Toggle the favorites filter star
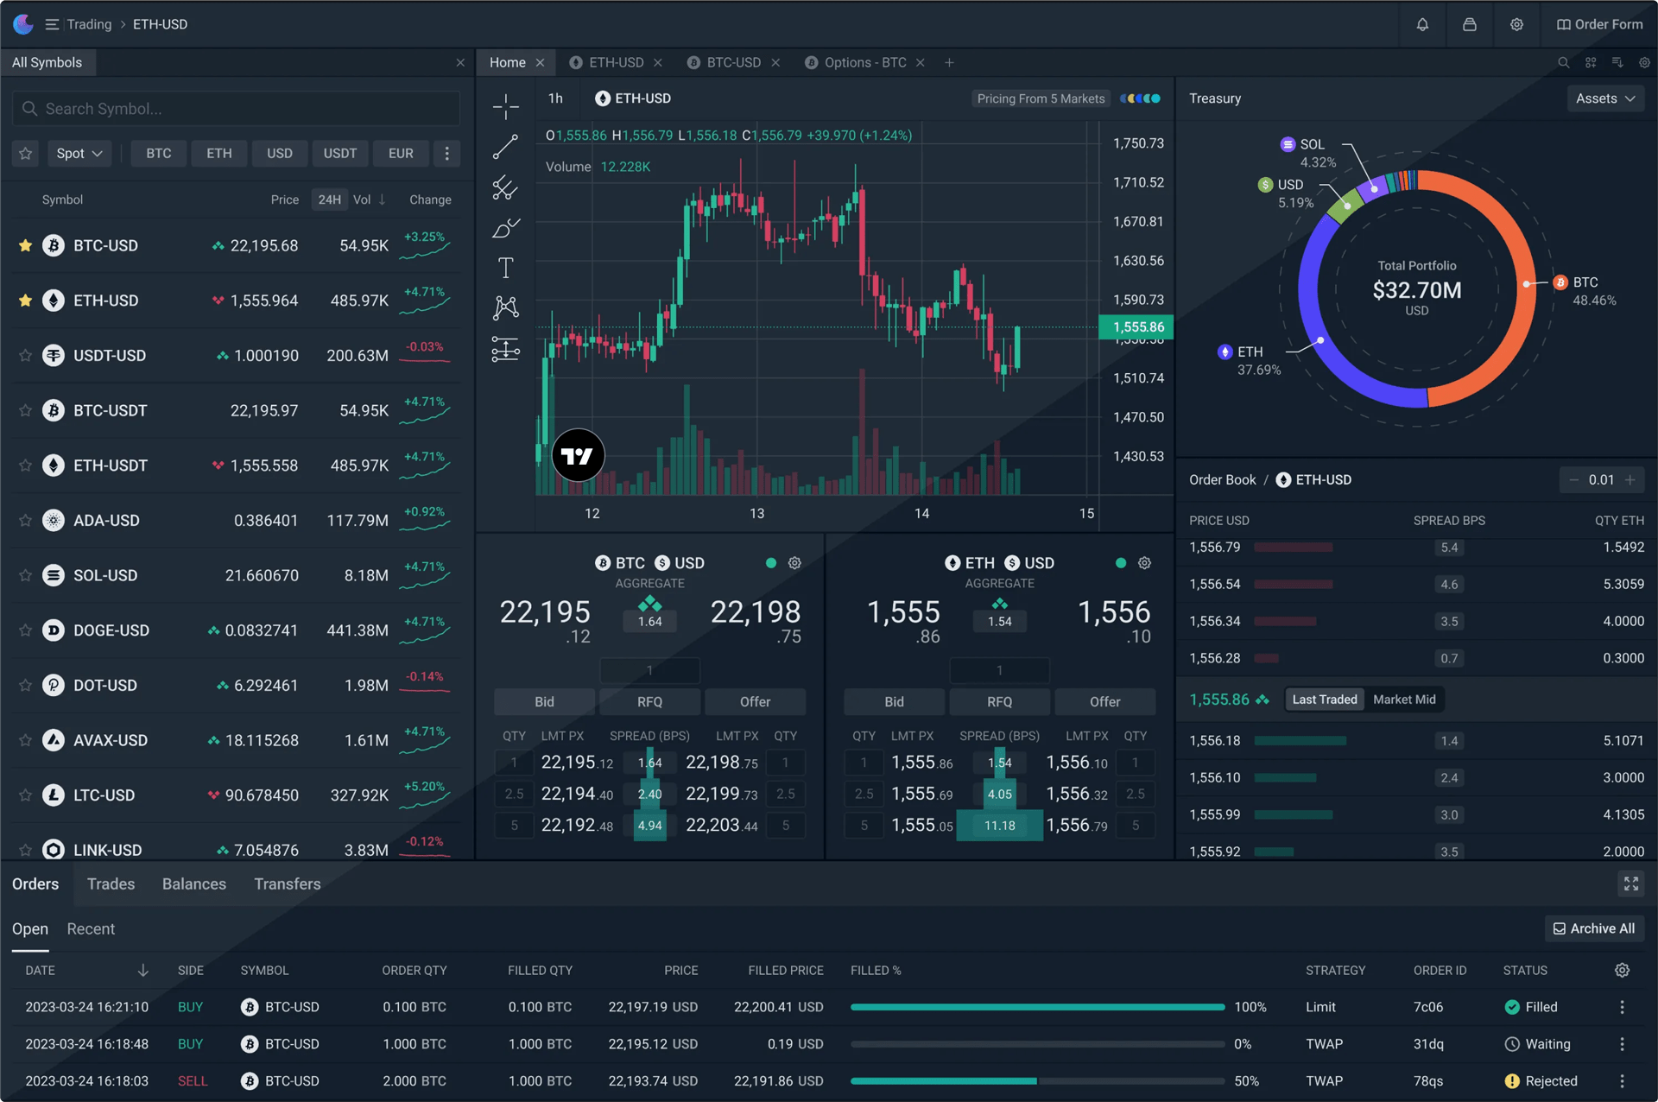 [25, 153]
